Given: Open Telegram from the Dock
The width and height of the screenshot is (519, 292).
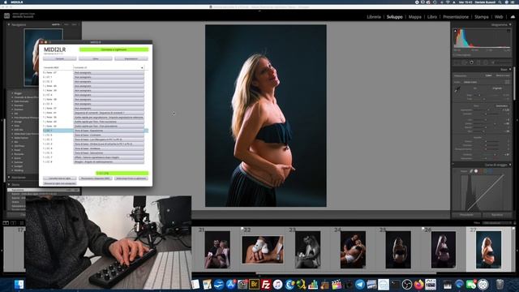Looking at the screenshot, I should click(x=360, y=285).
